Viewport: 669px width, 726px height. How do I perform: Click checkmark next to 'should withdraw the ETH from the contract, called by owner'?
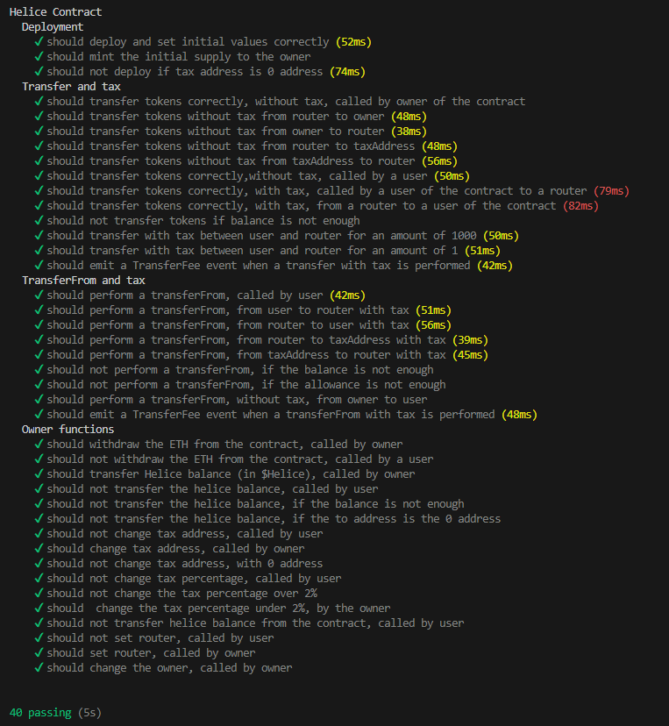(39, 444)
